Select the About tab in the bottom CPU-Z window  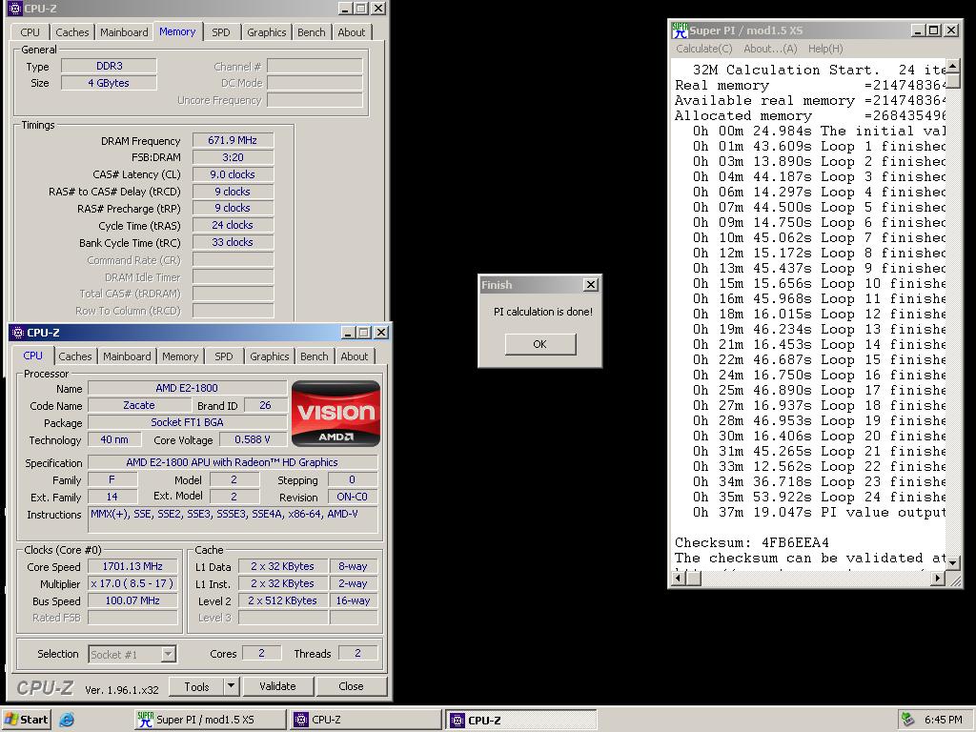[355, 356]
